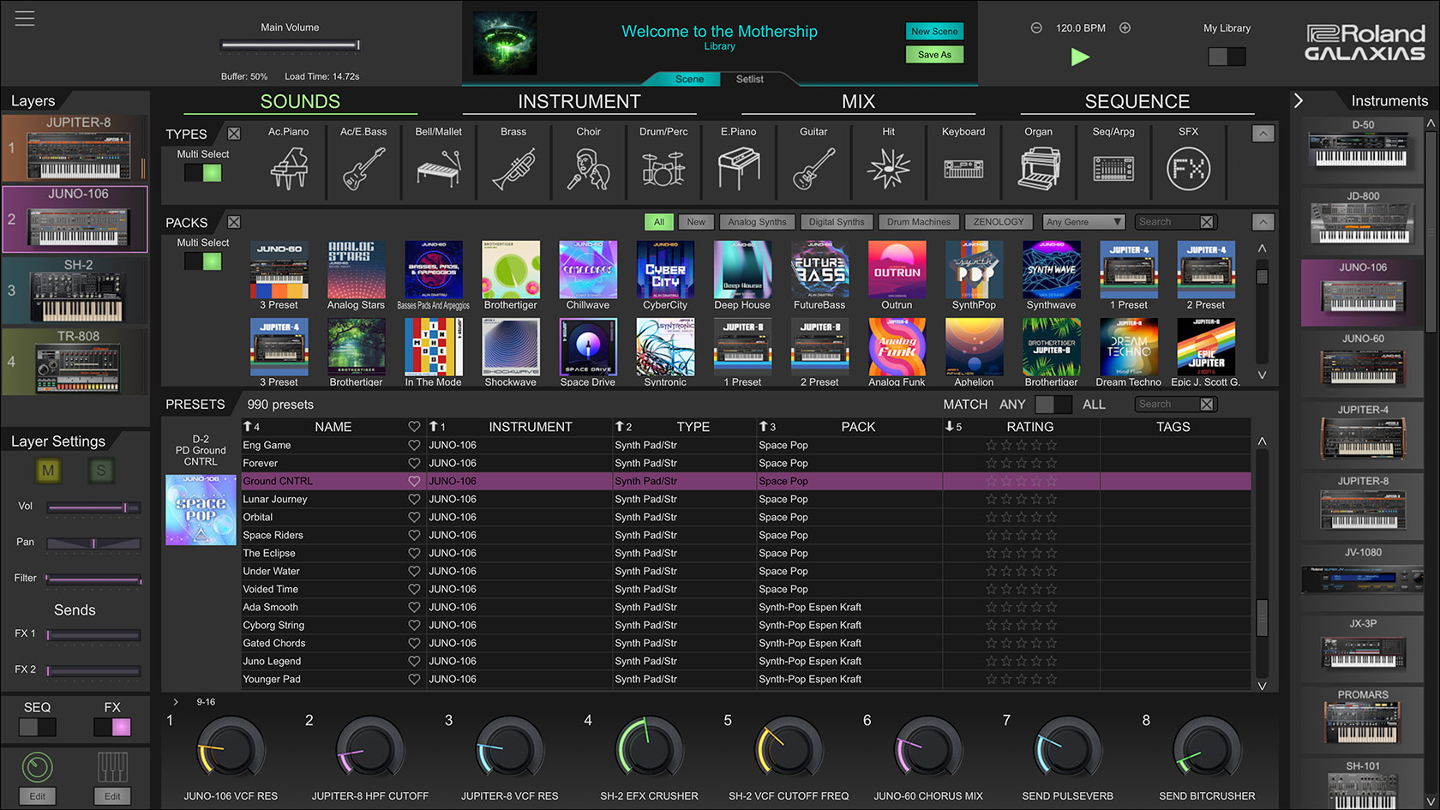Screen dimensions: 1440x810
Task: Collapse the TYPES section
Action: tap(1263, 134)
